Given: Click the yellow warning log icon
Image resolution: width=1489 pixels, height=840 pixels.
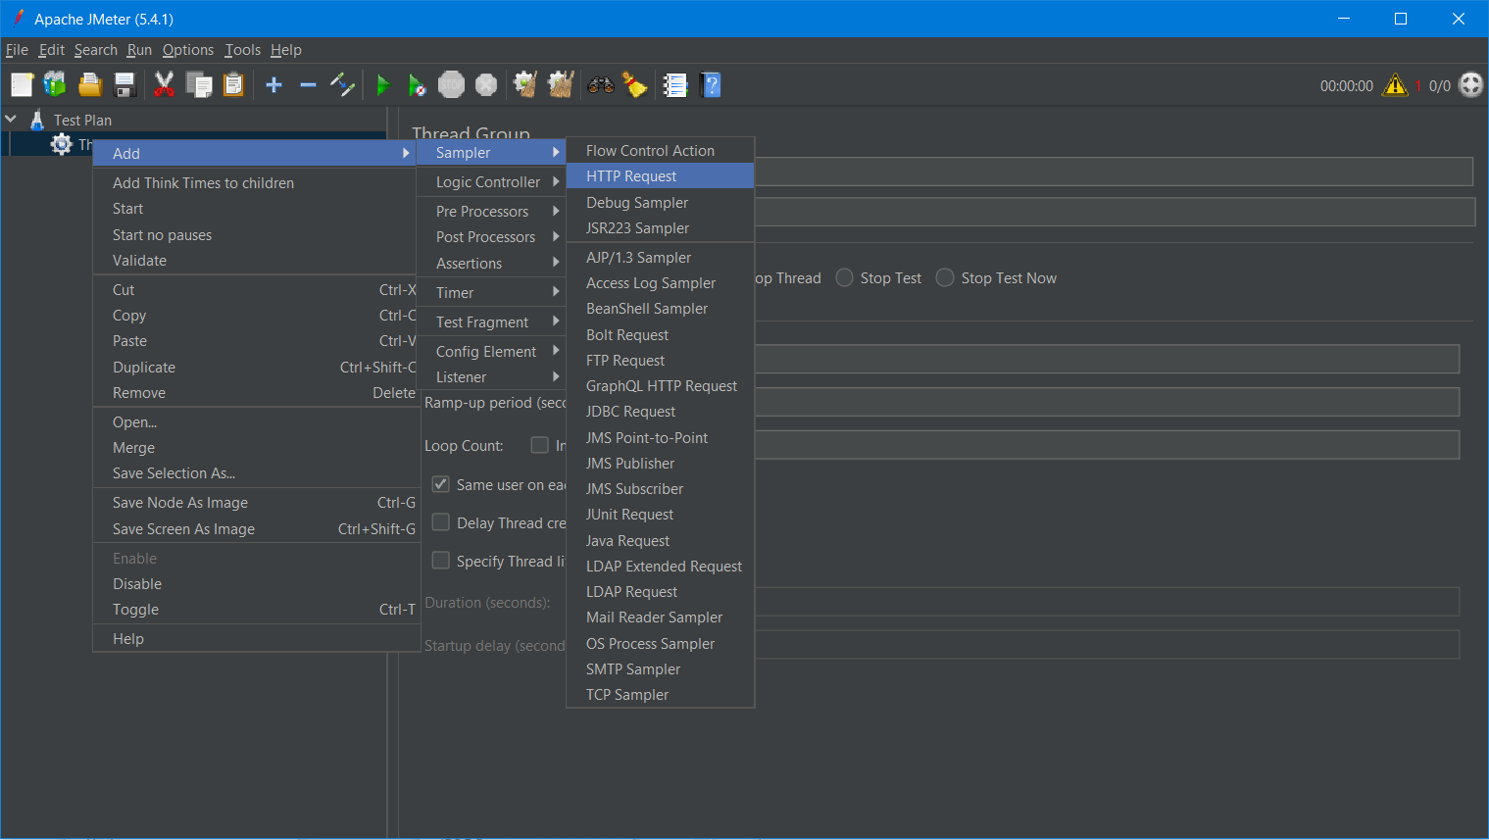Looking at the screenshot, I should pos(1395,85).
